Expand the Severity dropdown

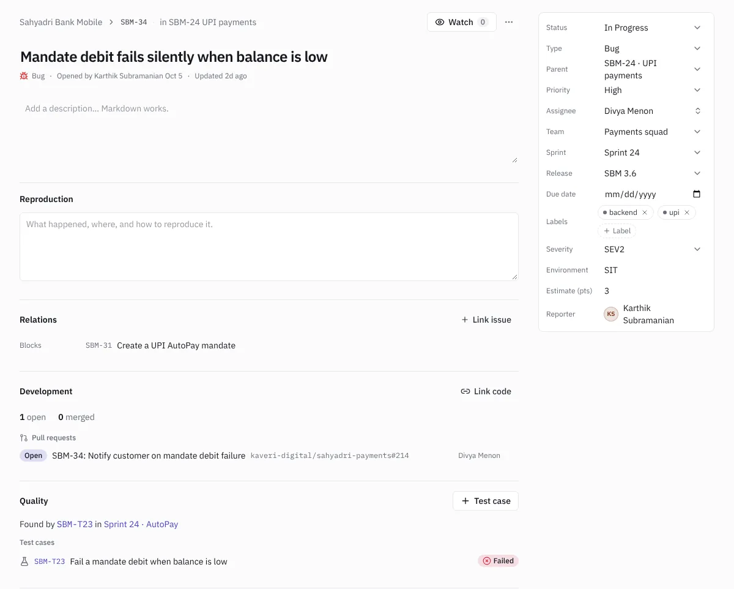coord(653,249)
